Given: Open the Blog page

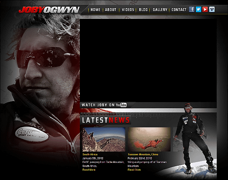Looking at the screenshot, I should click(143, 10).
